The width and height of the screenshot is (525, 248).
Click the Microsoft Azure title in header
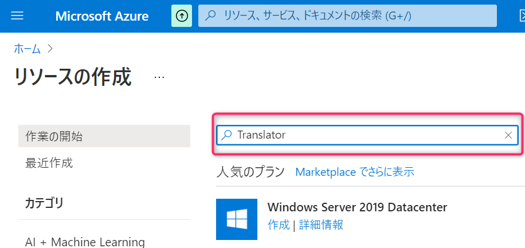pos(102,16)
